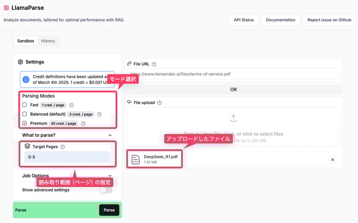
Task: Click the info icon in credit notice
Action: (x=26, y=80)
